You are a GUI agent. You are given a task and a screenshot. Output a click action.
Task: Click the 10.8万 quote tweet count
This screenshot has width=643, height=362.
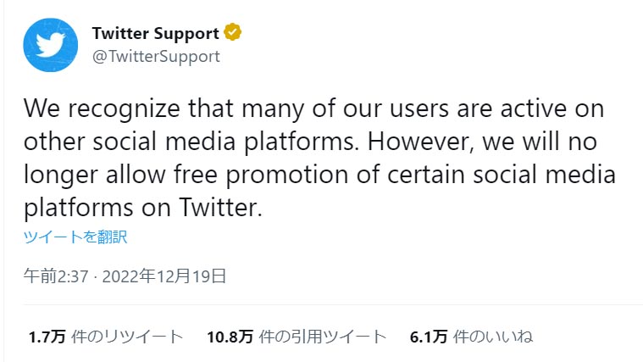coord(230,337)
